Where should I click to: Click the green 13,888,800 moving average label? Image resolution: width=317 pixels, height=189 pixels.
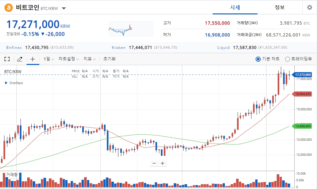[x=302, y=126]
